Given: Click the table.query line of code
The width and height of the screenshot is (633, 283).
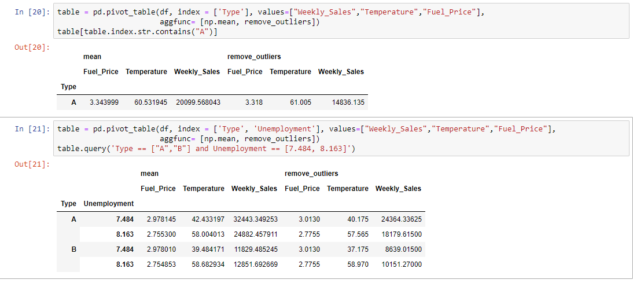Looking at the screenshot, I should pyautogui.click(x=207, y=149).
